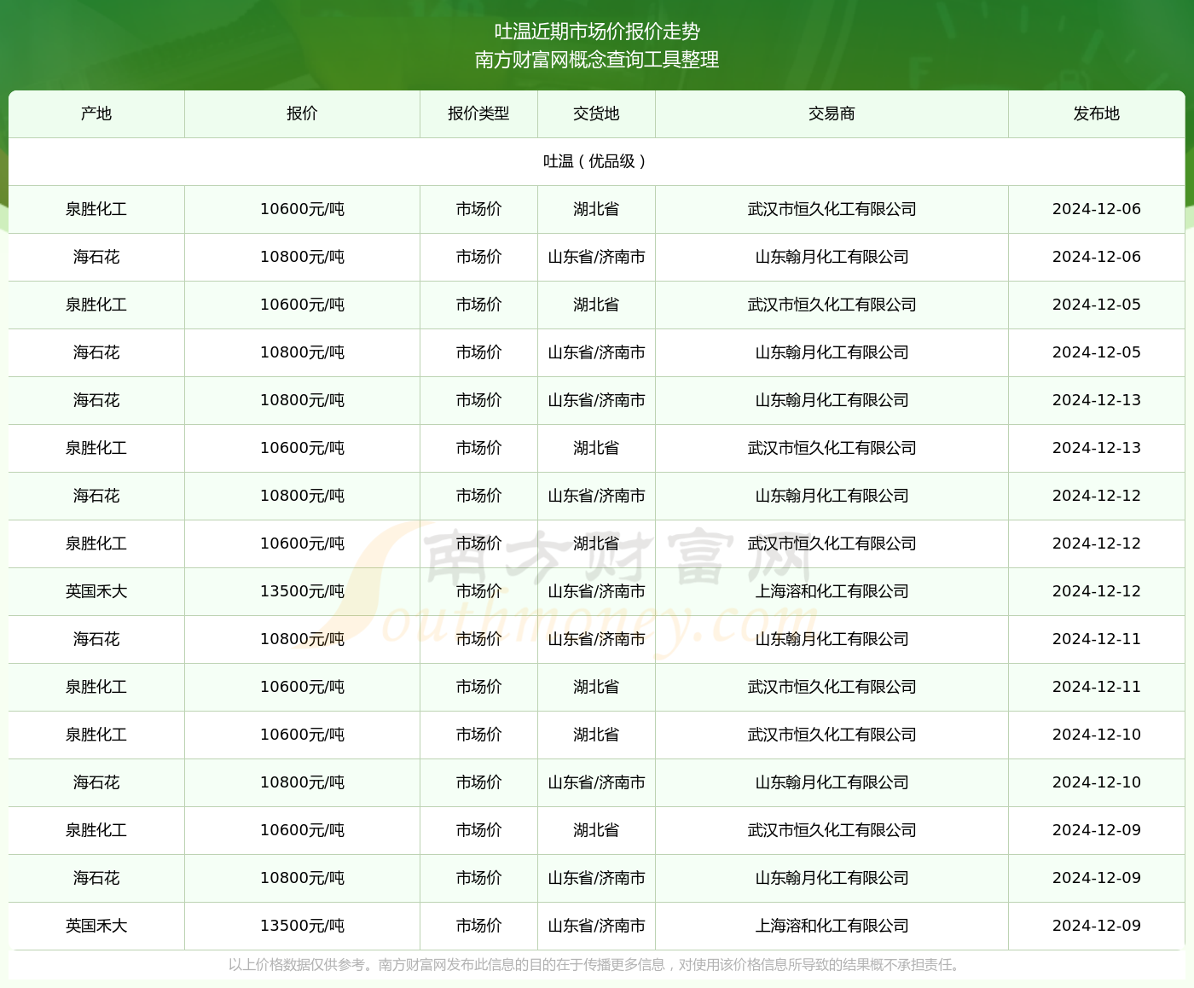The image size is (1194, 988).
Task: Select 10800元/吨 in 海石花 2024-12-10 row
Action: [302, 782]
